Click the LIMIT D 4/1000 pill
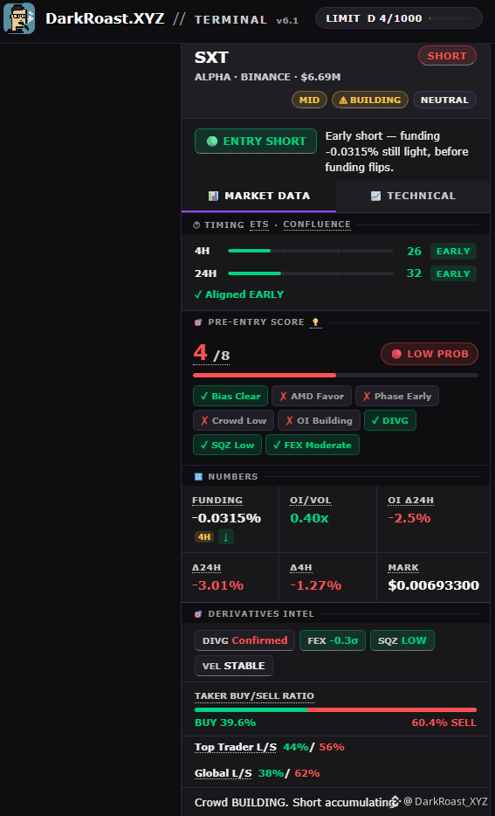 coord(399,18)
